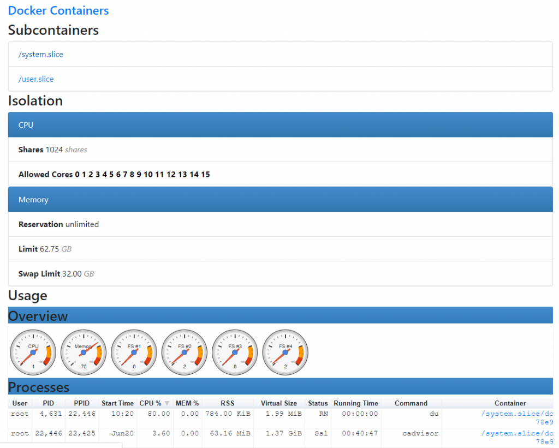Image resolution: width=559 pixels, height=448 pixels.
Task: Open the Docker Containers link
Action: [x=58, y=10]
